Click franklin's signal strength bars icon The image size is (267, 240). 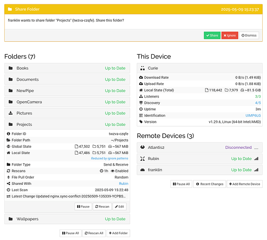click(256, 170)
